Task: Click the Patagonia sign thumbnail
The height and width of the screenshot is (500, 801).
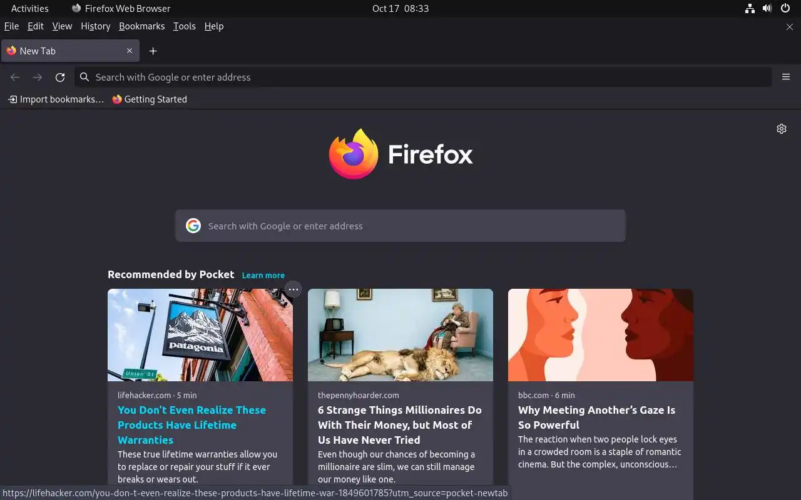Action: click(x=200, y=335)
